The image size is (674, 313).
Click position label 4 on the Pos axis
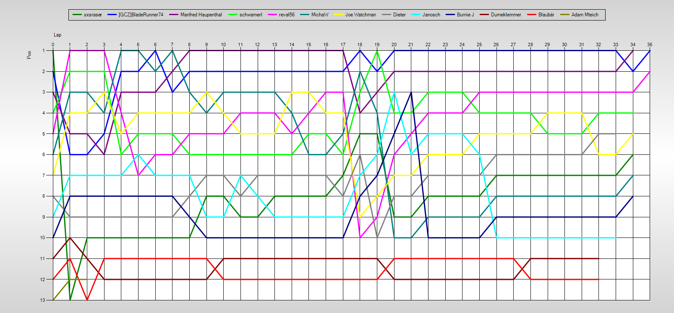coord(44,113)
